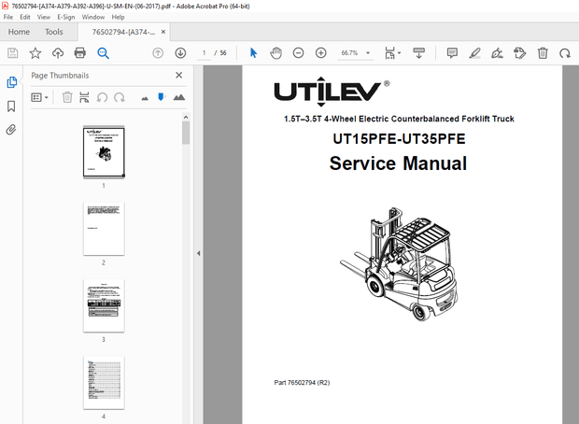The width and height of the screenshot is (579, 424).
Task: Add file to starred favorites
Action: pyautogui.click(x=35, y=53)
